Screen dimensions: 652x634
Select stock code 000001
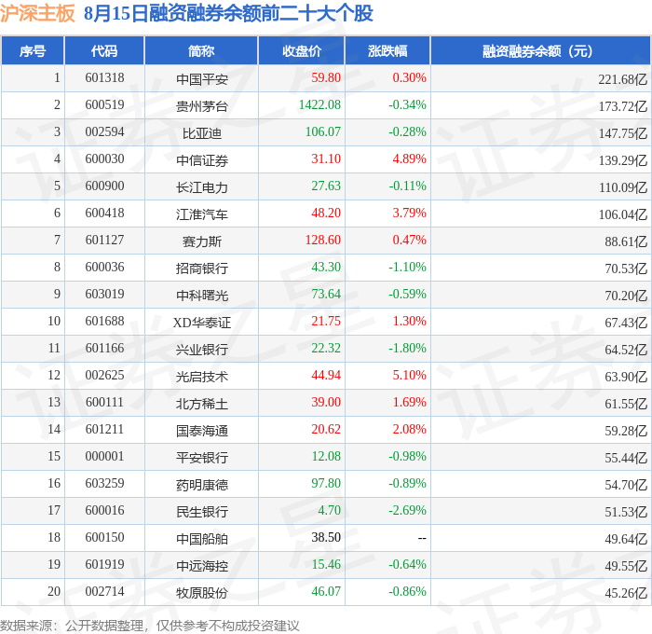click(x=104, y=457)
